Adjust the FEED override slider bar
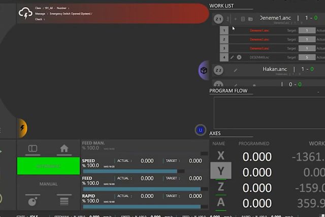This screenshot has height=217, width=325. click(x=145, y=189)
